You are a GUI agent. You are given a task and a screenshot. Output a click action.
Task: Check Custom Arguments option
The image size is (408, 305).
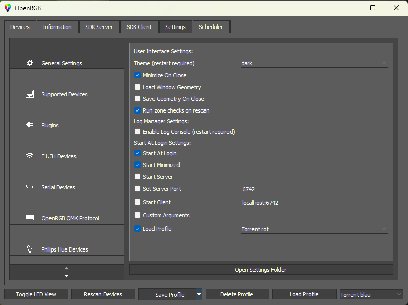click(x=137, y=215)
